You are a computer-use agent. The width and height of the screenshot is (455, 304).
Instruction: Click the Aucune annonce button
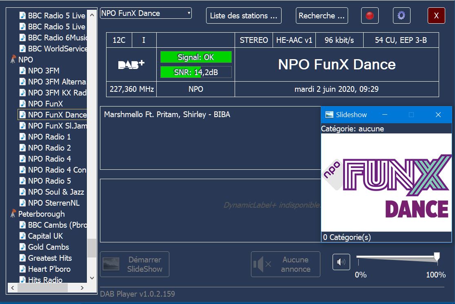pos(286,264)
